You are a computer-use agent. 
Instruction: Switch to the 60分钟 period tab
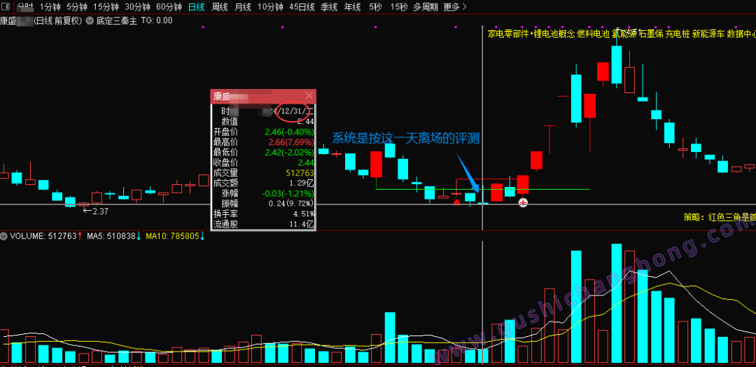(169, 7)
